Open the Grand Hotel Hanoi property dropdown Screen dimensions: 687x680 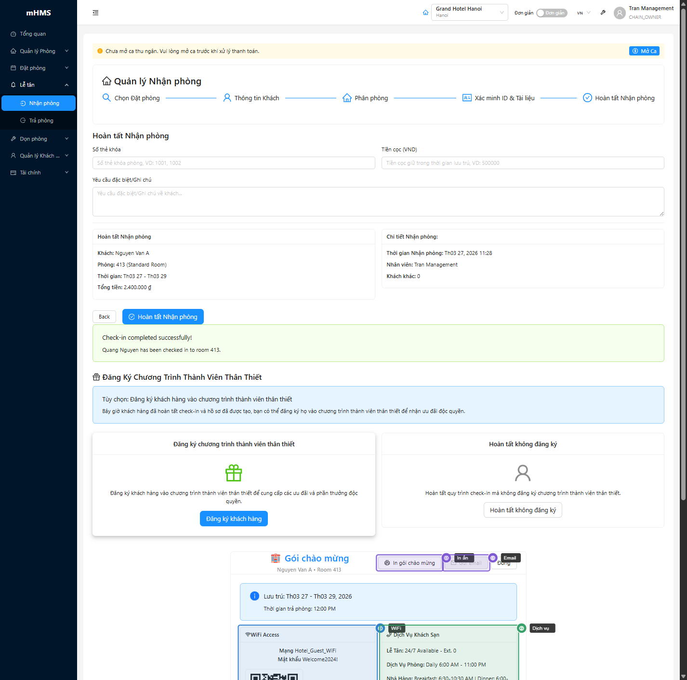click(469, 13)
